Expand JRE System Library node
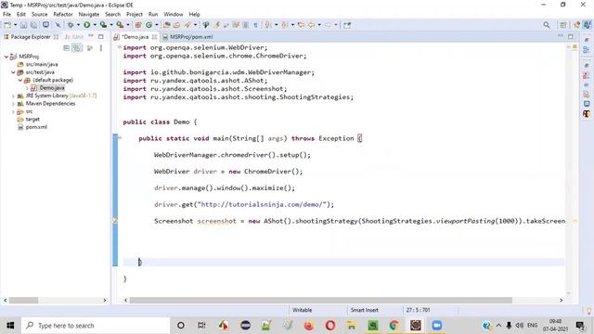This screenshot has height=334, width=594. point(13,96)
